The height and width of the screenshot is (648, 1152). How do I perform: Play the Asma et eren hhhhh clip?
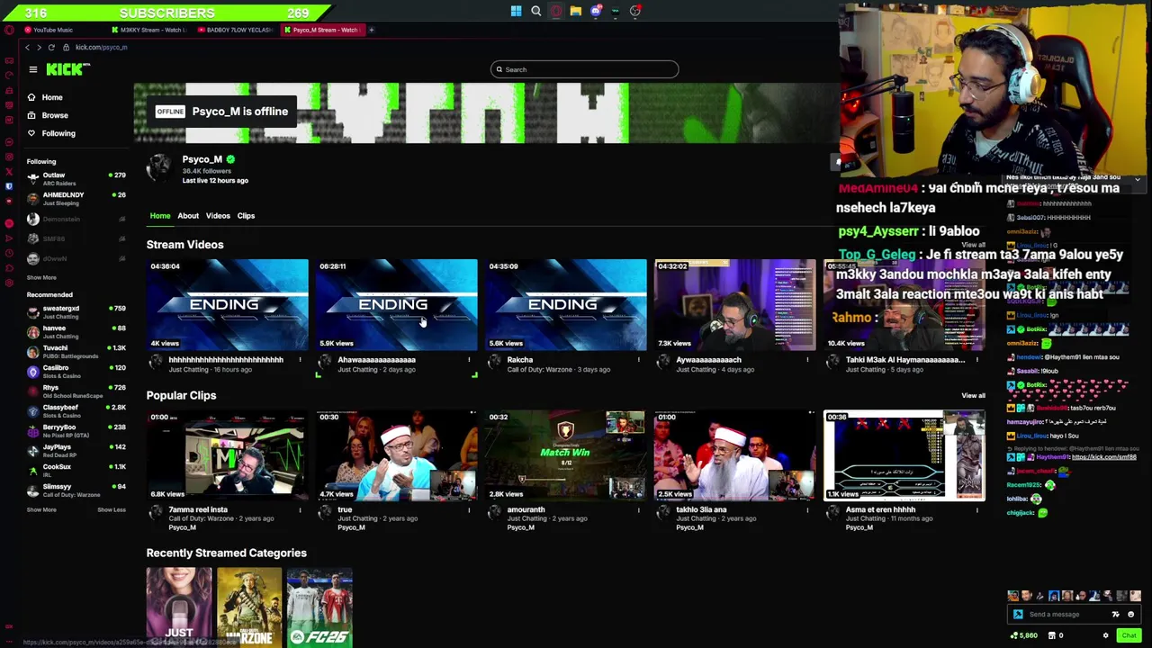(x=904, y=455)
